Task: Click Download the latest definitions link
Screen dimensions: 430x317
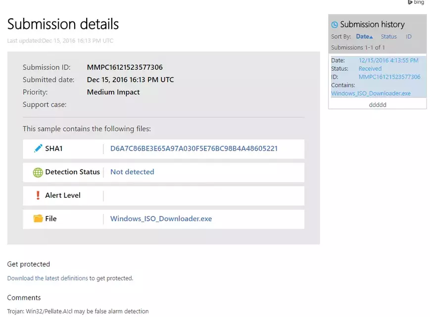Action: coord(48,278)
